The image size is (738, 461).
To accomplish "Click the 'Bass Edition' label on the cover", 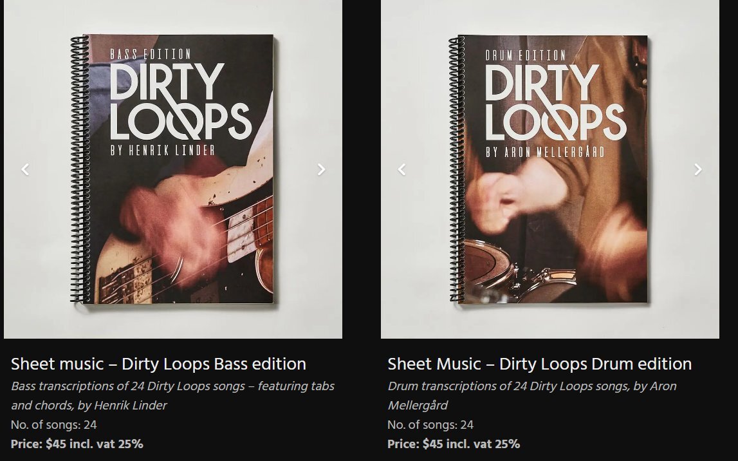I will point(151,54).
